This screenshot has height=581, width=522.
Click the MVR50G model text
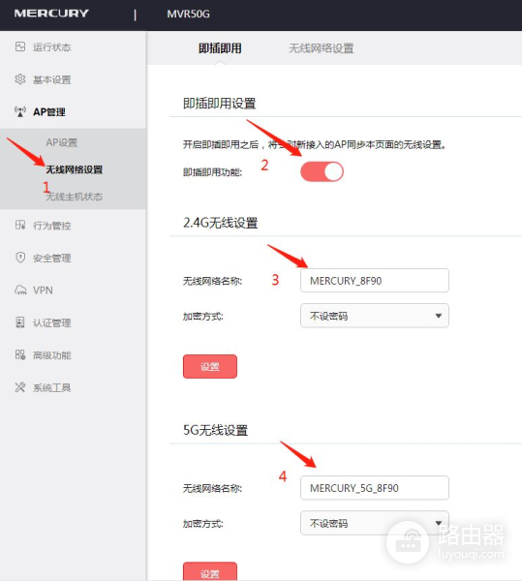coord(188,14)
